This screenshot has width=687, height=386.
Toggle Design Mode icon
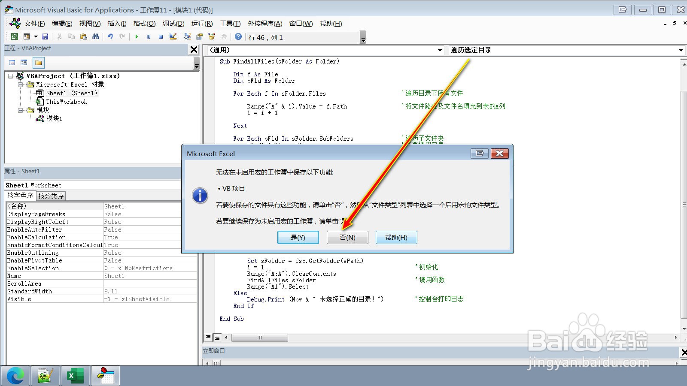coord(173,37)
